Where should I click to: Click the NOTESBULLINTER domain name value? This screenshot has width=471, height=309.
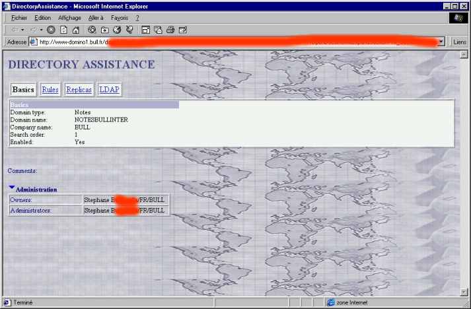click(x=101, y=120)
